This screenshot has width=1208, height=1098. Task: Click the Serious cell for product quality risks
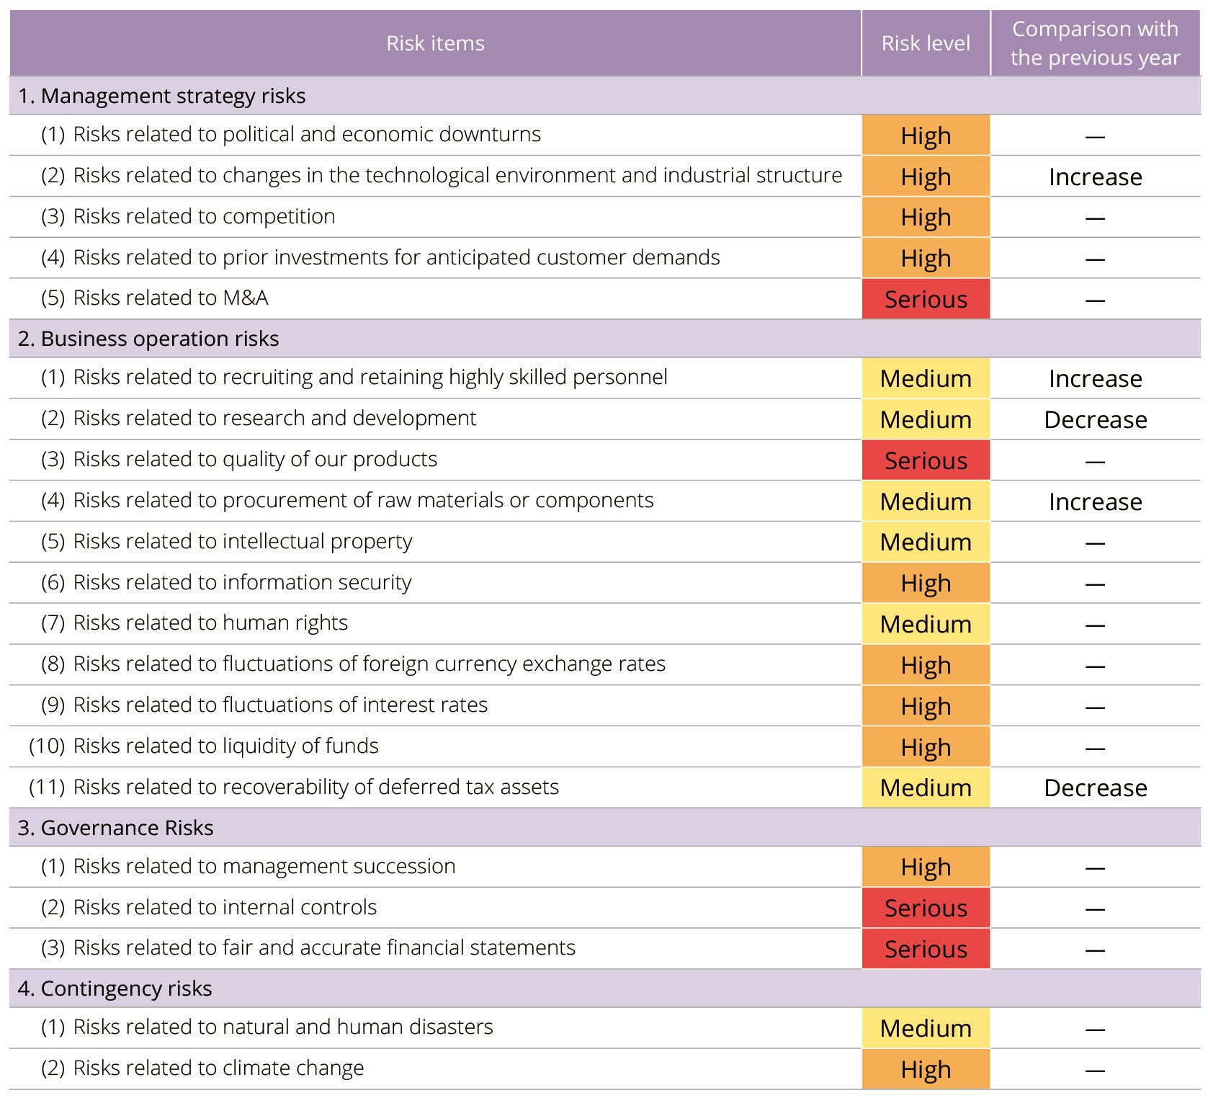pos(926,460)
